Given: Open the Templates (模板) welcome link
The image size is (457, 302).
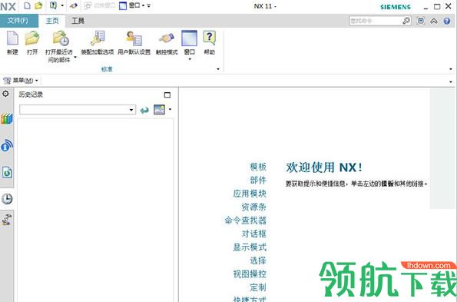Looking at the screenshot, I should pos(258,167).
